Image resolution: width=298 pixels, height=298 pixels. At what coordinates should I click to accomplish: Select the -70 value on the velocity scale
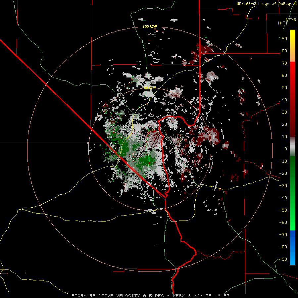tap(283, 235)
